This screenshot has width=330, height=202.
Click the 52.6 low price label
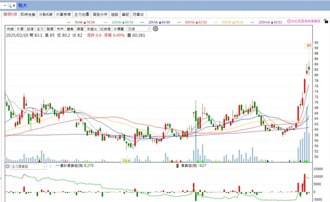(x=127, y=161)
